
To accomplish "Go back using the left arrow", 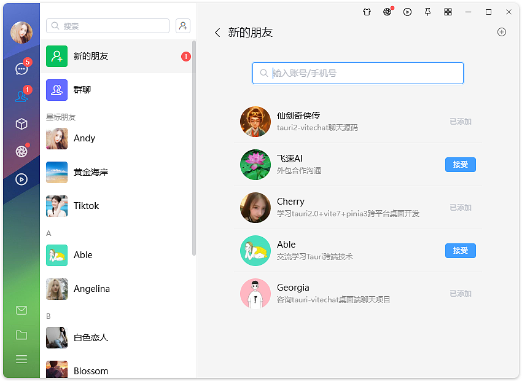I will [x=217, y=33].
